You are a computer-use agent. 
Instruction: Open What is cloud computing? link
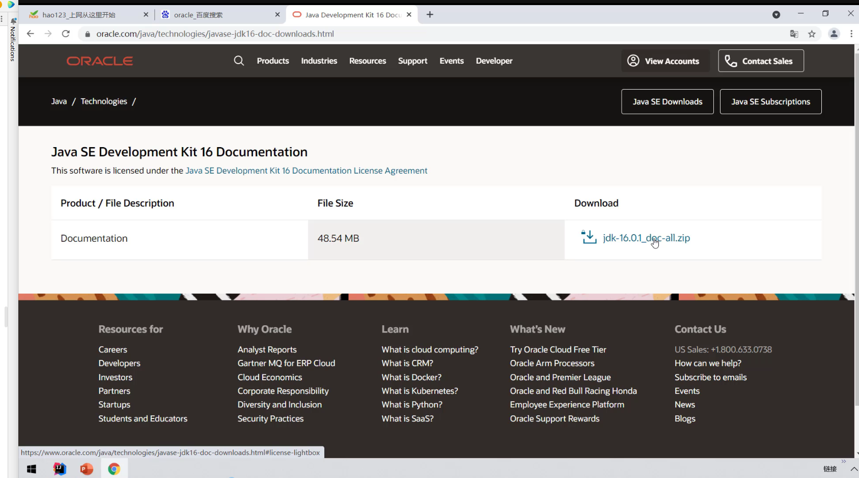(x=430, y=350)
